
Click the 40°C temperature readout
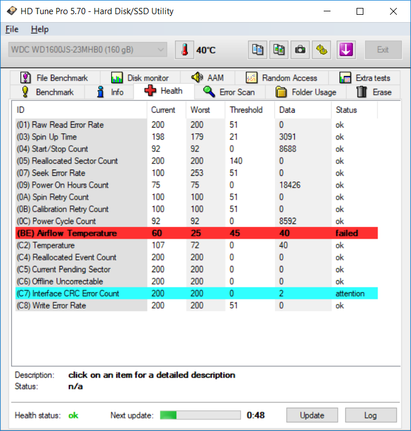206,50
